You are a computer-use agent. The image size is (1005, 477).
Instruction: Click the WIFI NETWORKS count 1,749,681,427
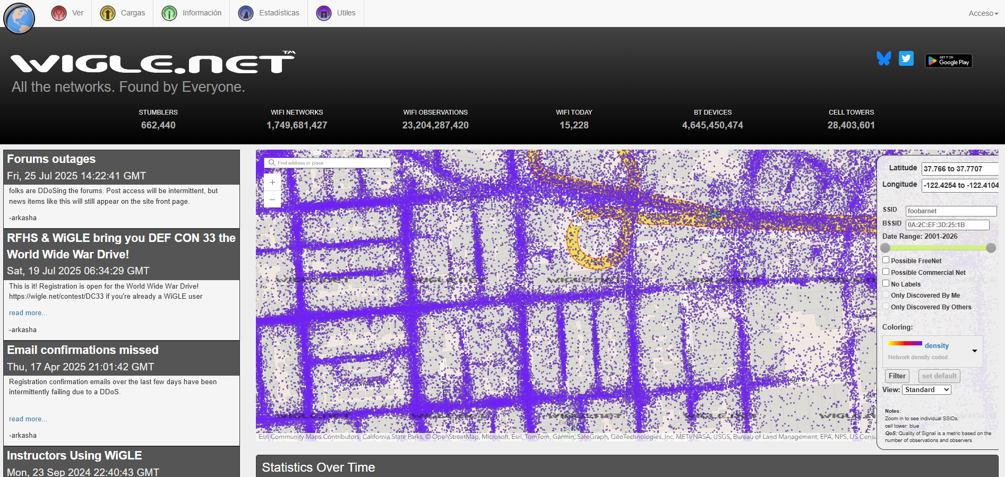tap(297, 125)
